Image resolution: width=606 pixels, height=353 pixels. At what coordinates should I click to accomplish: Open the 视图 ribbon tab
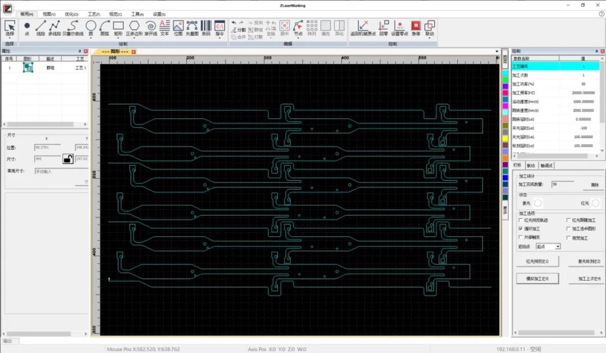tap(49, 14)
